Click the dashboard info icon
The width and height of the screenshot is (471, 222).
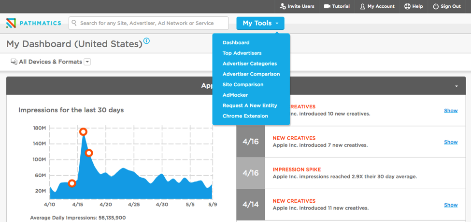point(146,41)
